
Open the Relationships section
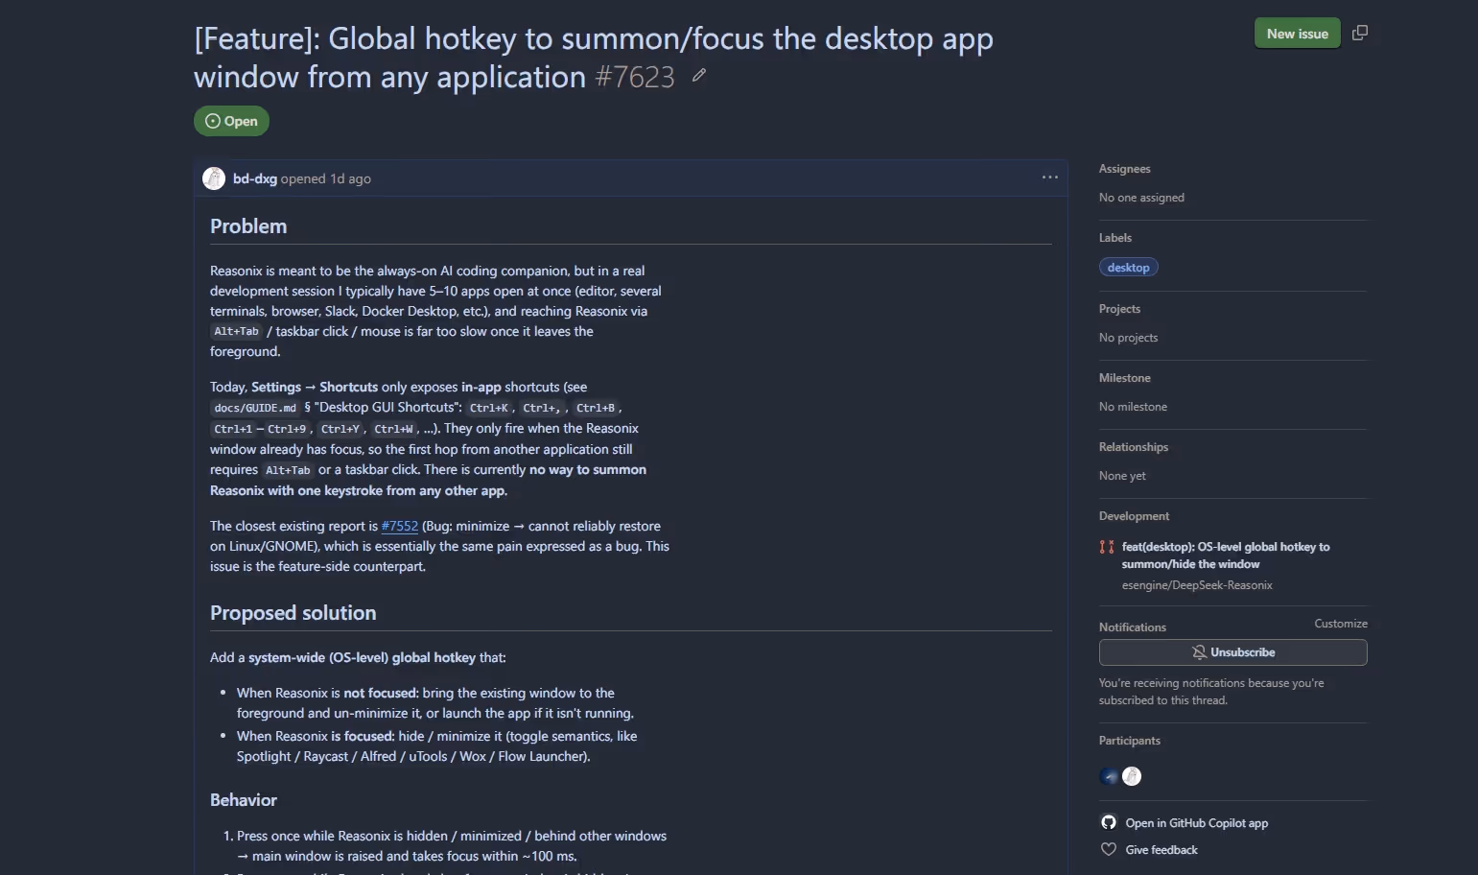[x=1134, y=447]
